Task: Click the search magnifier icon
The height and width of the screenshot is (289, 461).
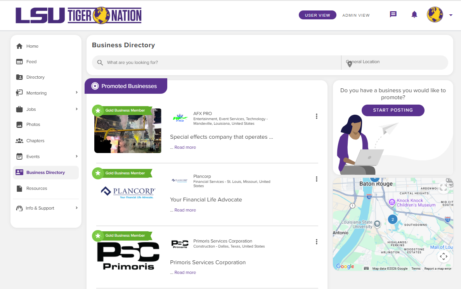Action: (100, 62)
